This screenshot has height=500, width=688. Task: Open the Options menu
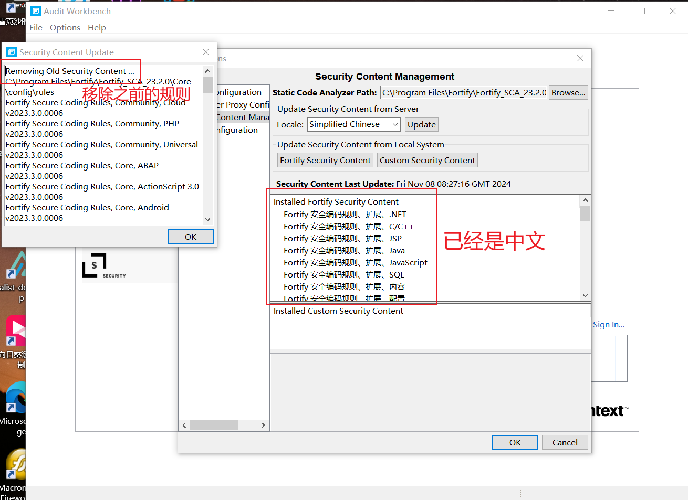coord(65,27)
